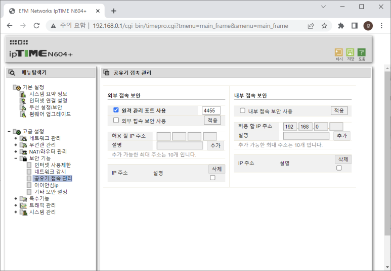Disable 원격 관리 포트 사용 checkbox
Screen dimensions: 391x271
point(116,110)
